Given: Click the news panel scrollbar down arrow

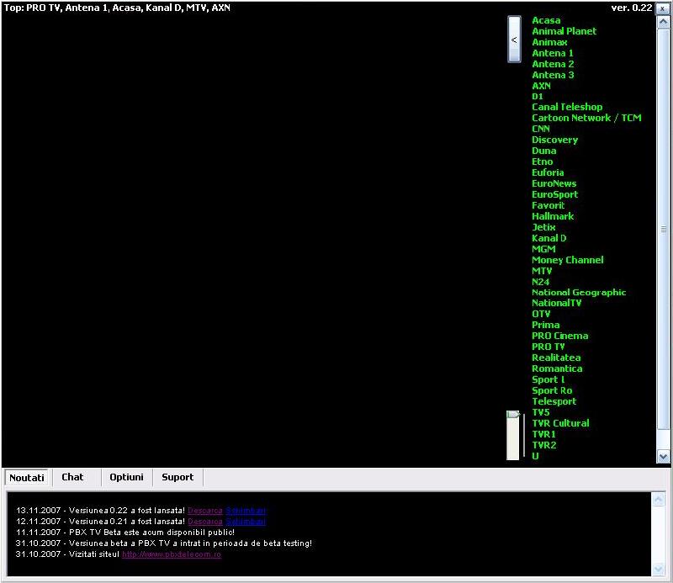Looking at the screenshot, I should (658, 570).
